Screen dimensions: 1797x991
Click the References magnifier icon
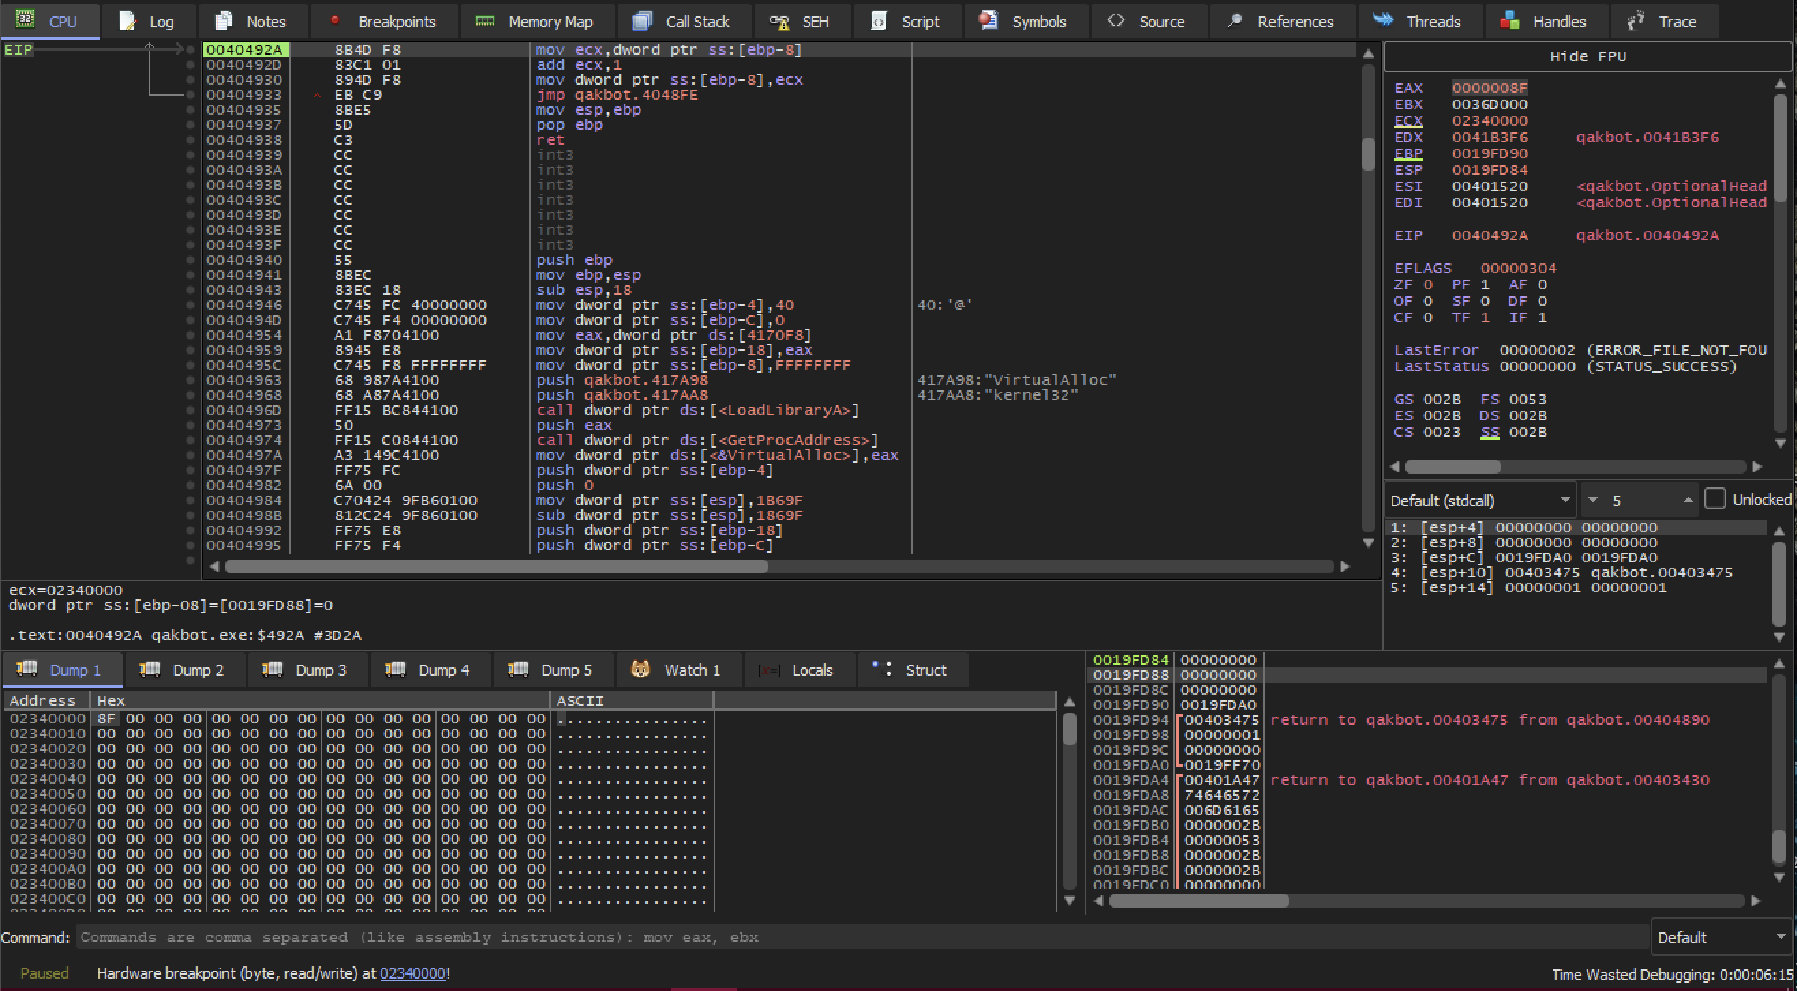1235,20
